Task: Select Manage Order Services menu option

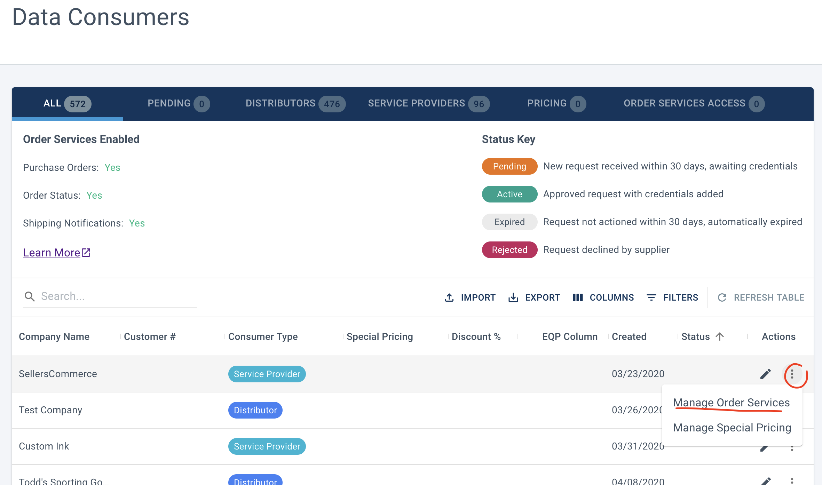Action: click(731, 403)
